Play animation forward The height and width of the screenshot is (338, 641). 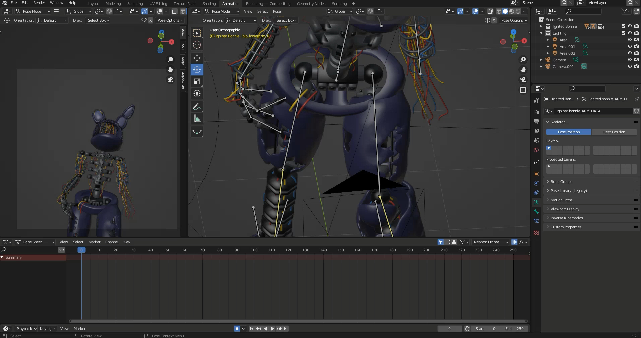click(272, 329)
